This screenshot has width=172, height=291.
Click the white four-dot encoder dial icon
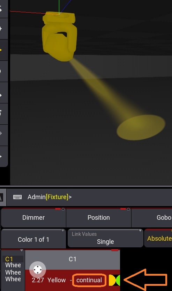(x=38, y=269)
